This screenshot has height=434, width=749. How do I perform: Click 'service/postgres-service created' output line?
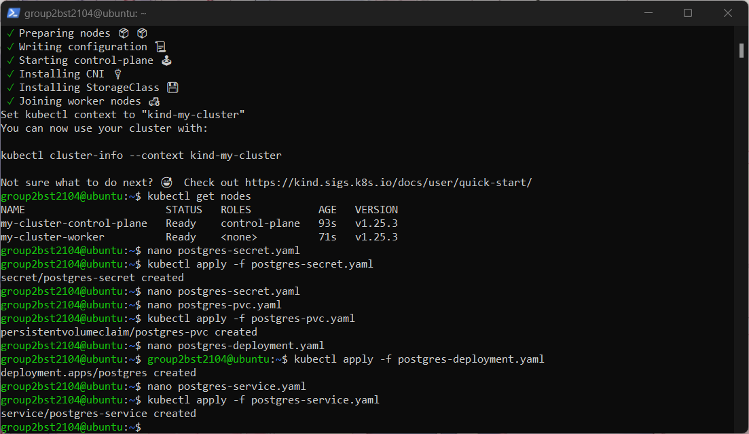98,414
